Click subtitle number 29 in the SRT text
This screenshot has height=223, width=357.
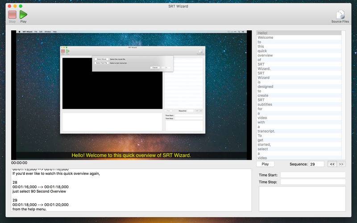(x=15, y=200)
